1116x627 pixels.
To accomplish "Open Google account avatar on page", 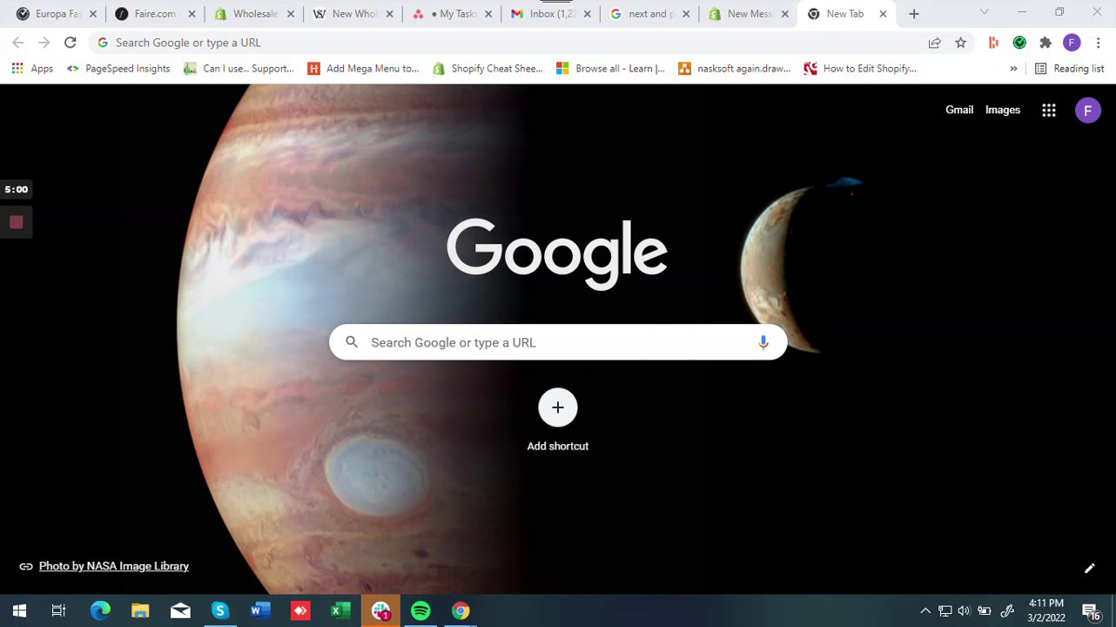I will 1087,111.
